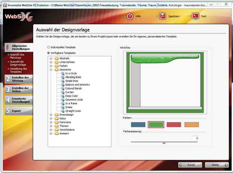Pick the blue color swatch

pos(138,125)
